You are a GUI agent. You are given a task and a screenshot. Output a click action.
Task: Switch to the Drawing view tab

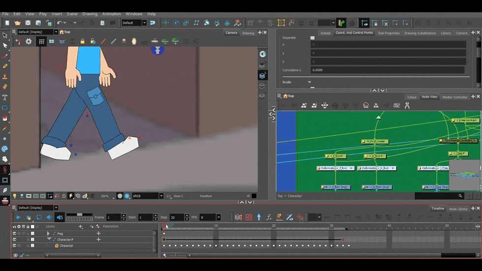248,33
